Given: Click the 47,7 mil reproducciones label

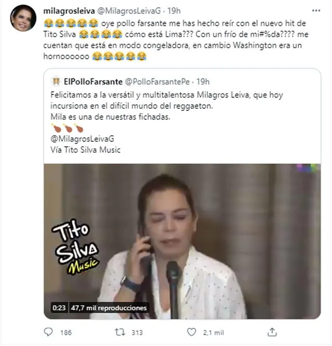Looking at the screenshot, I should (109, 308).
